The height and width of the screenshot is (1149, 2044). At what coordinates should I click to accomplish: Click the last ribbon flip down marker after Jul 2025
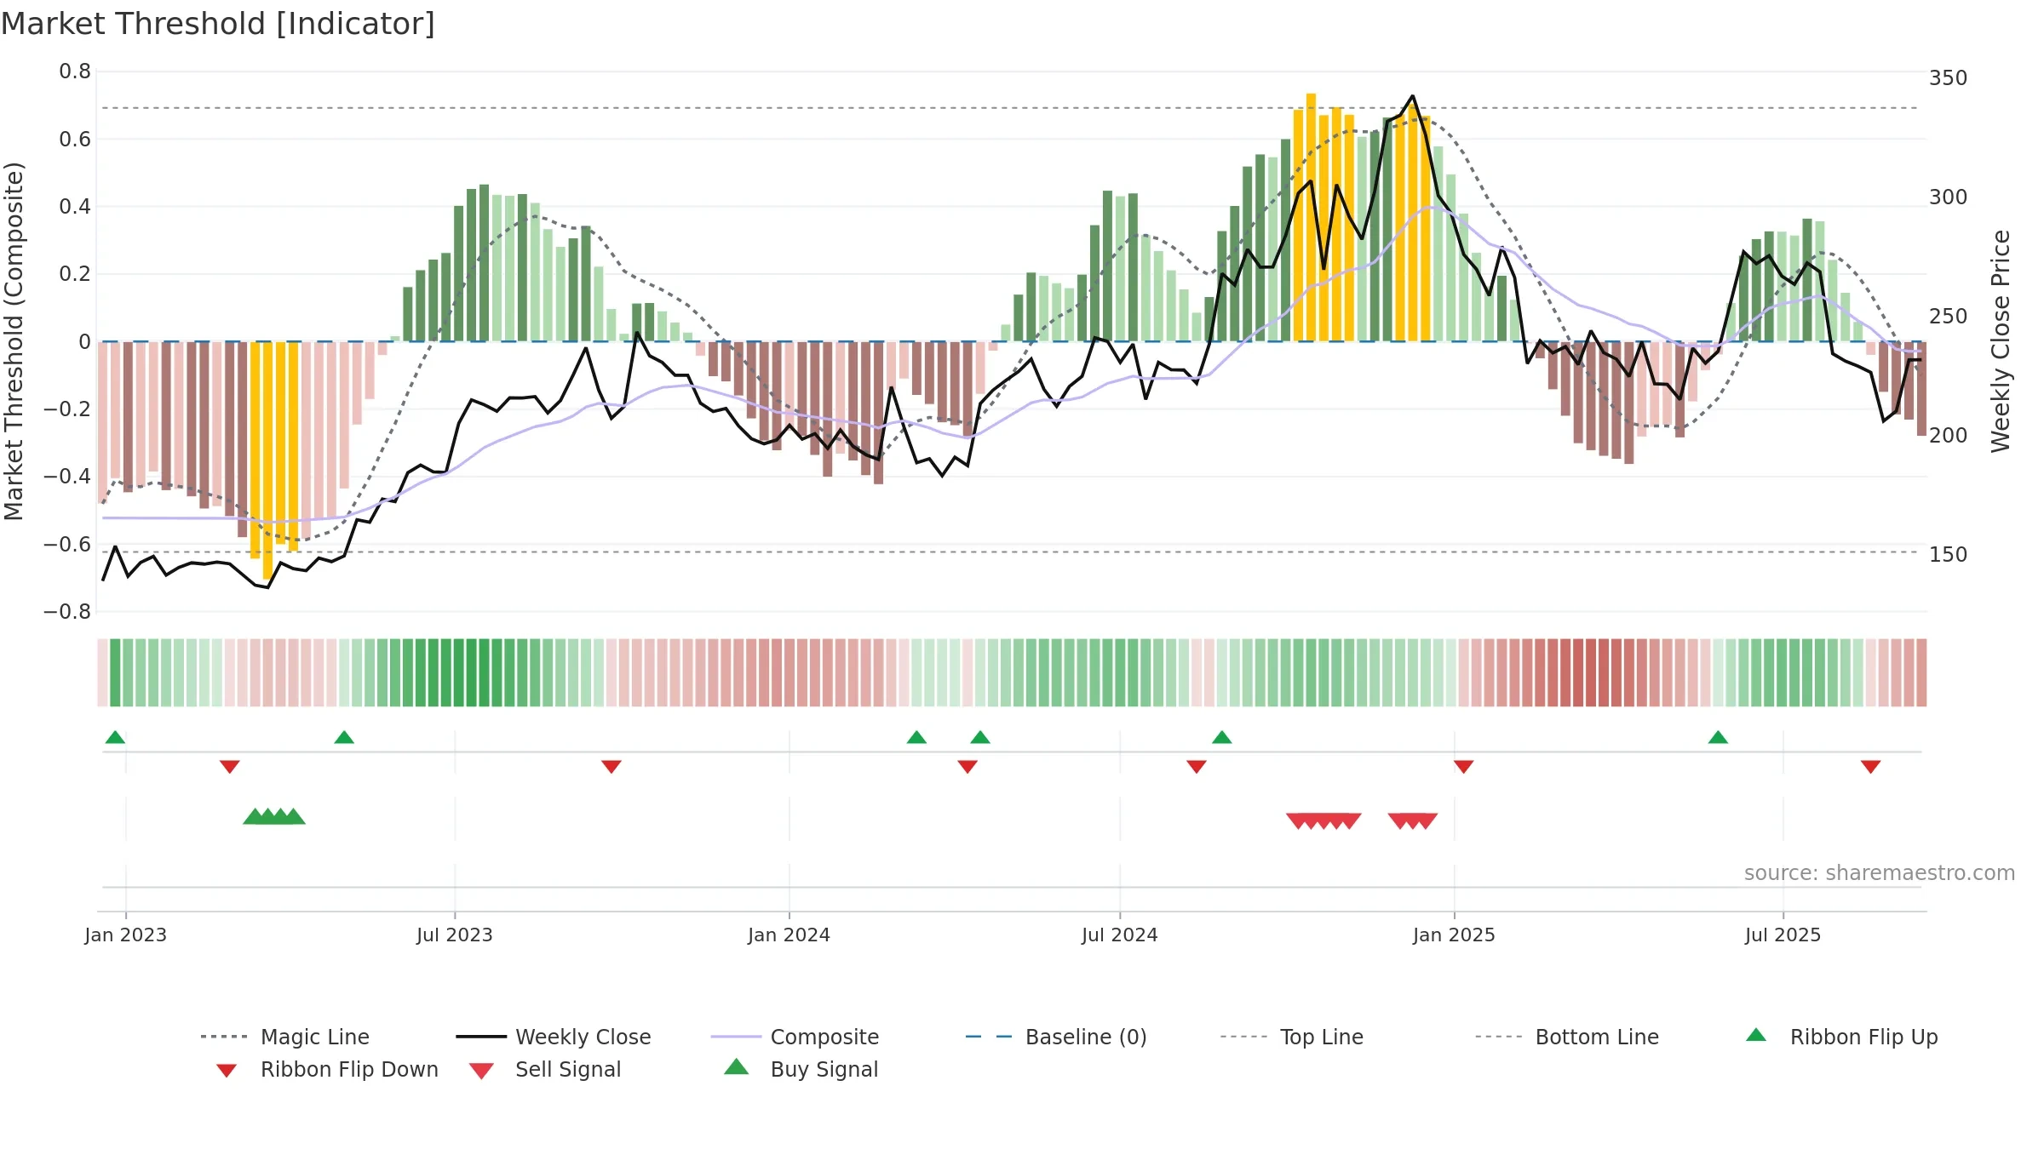[1871, 767]
